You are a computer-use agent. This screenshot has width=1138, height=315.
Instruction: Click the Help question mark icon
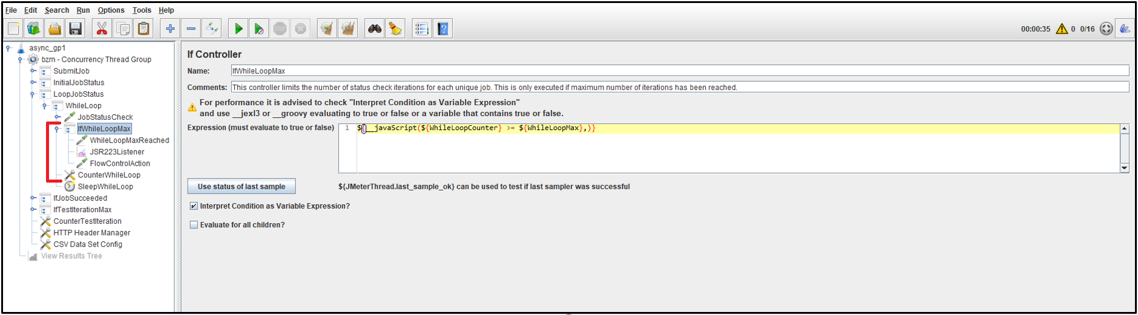(443, 28)
